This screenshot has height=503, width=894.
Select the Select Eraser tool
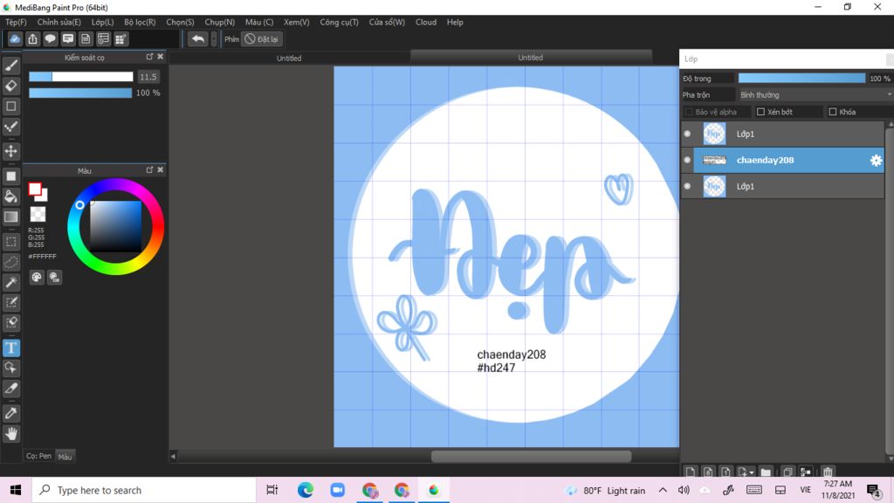coord(10,323)
